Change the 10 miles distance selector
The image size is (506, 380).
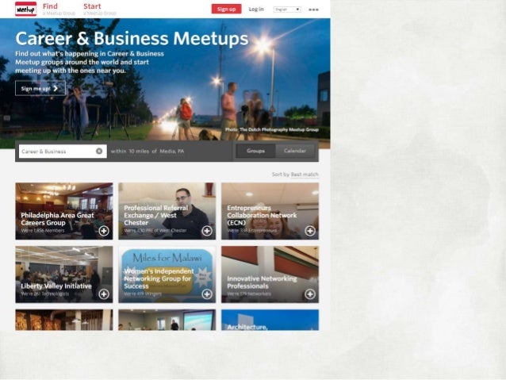(139, 151)
